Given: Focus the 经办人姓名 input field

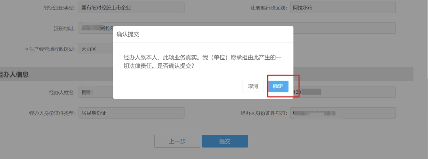Looking at the screenshot, I should pyautogui.click(x=96, y=92).
